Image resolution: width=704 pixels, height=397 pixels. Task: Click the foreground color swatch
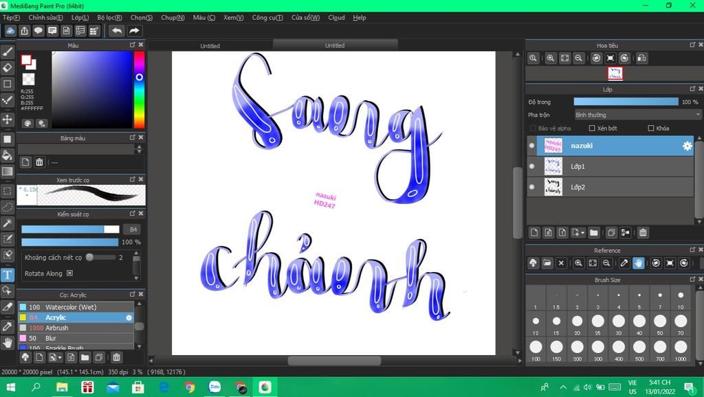coord(26,60)
